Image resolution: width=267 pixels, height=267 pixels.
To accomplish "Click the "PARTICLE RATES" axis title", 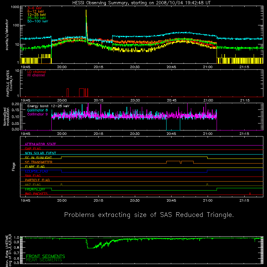I will [x=8, y=83].
